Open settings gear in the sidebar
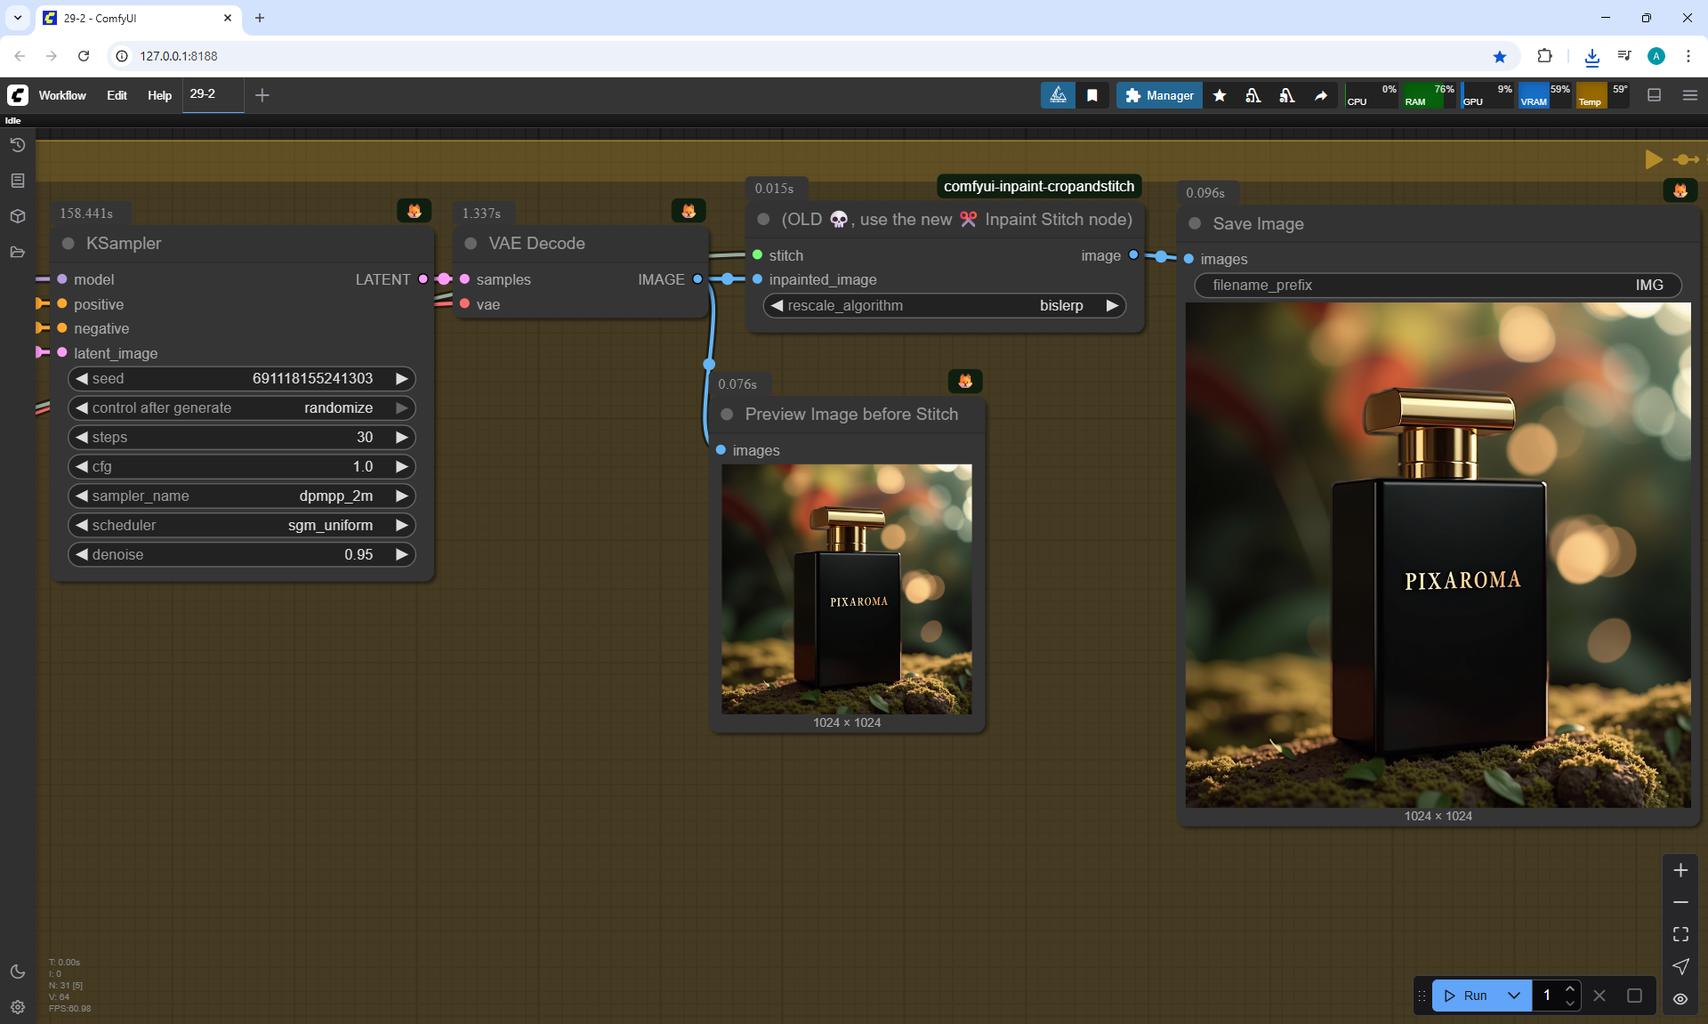The height and width of the screenshot is (1024, 1708). pos(17,1007)
